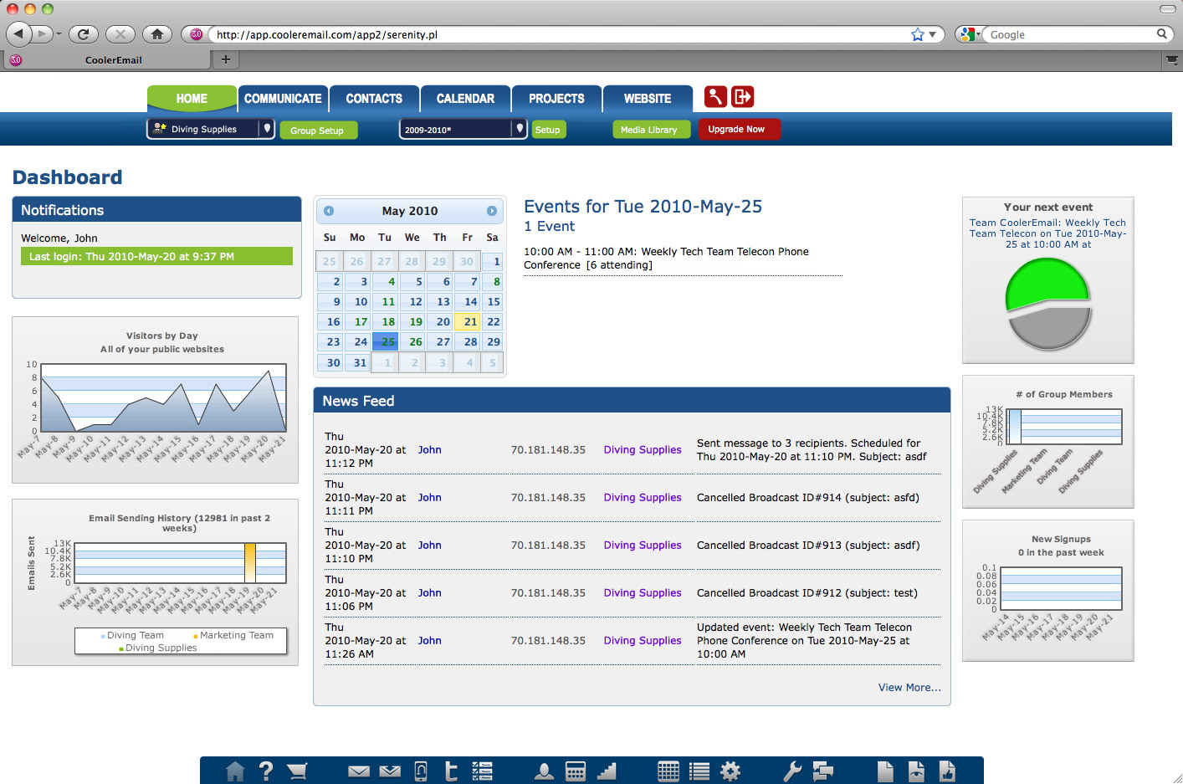
Task: Open the Projects tab
Action: click(x=556, y=99)
